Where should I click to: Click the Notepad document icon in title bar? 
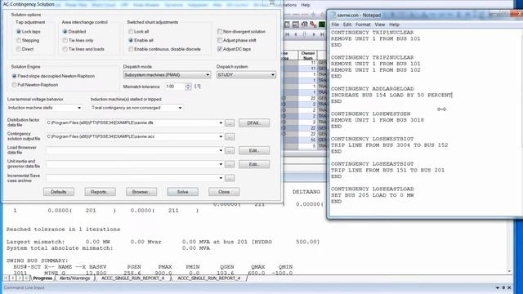tap(333, 15)
